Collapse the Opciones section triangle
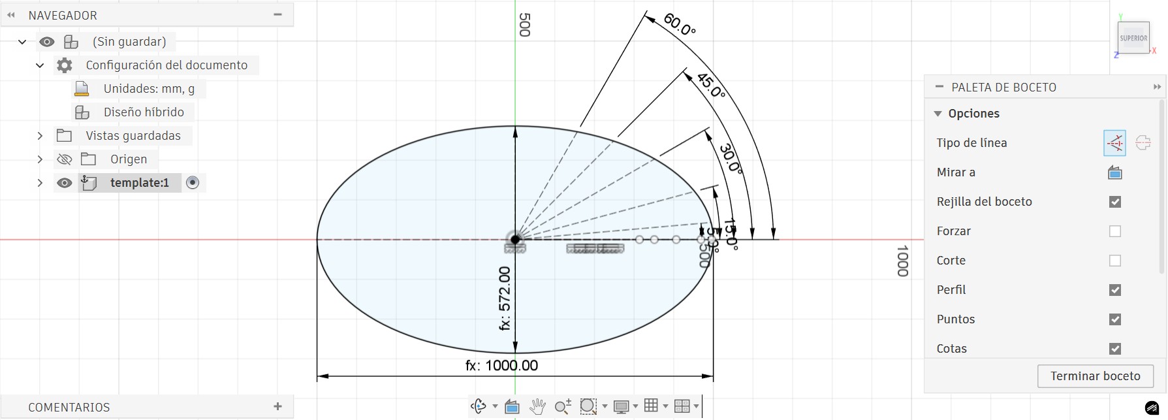 point(938,114)
